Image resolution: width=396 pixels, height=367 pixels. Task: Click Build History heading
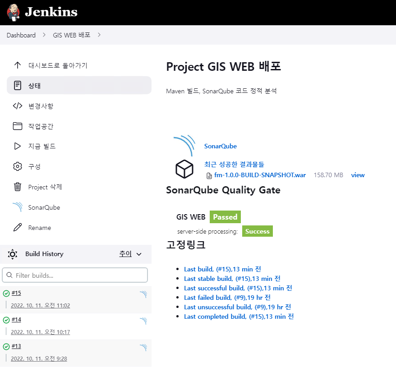tap(44, 254)
